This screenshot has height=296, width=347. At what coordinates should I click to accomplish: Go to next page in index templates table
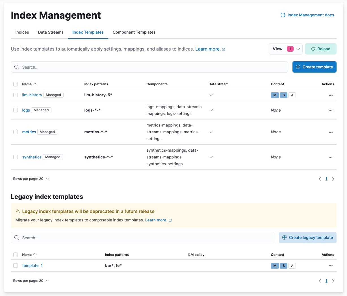pyautogui.click(x=333, y=179)
